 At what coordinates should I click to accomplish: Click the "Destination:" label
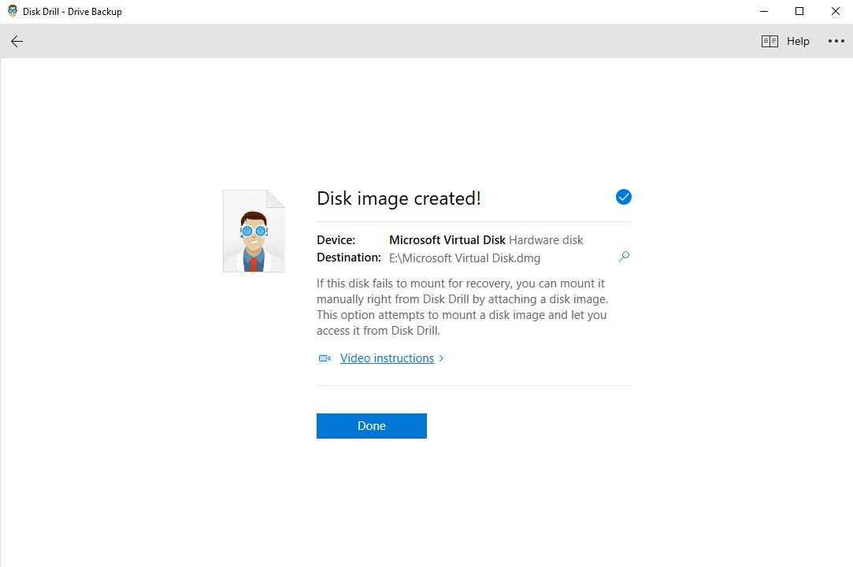pyautogui.click(x=349, y=258)
